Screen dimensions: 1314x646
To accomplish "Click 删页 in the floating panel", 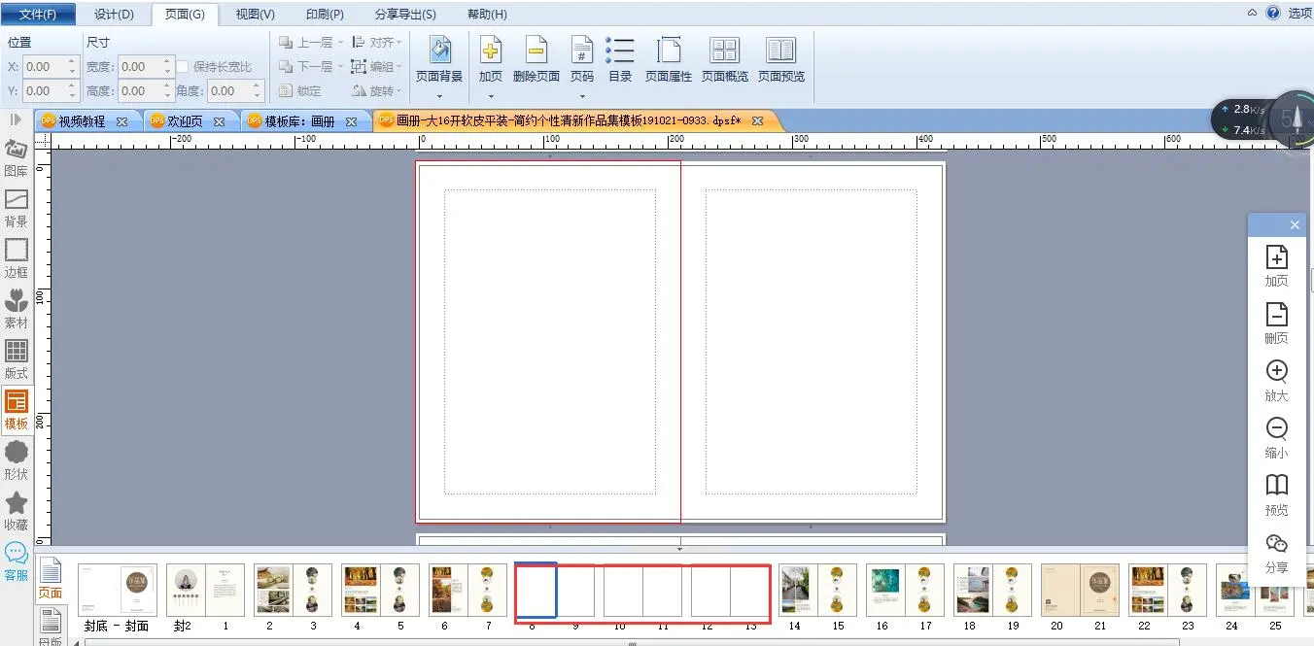I will click(x=1276, y=323).
